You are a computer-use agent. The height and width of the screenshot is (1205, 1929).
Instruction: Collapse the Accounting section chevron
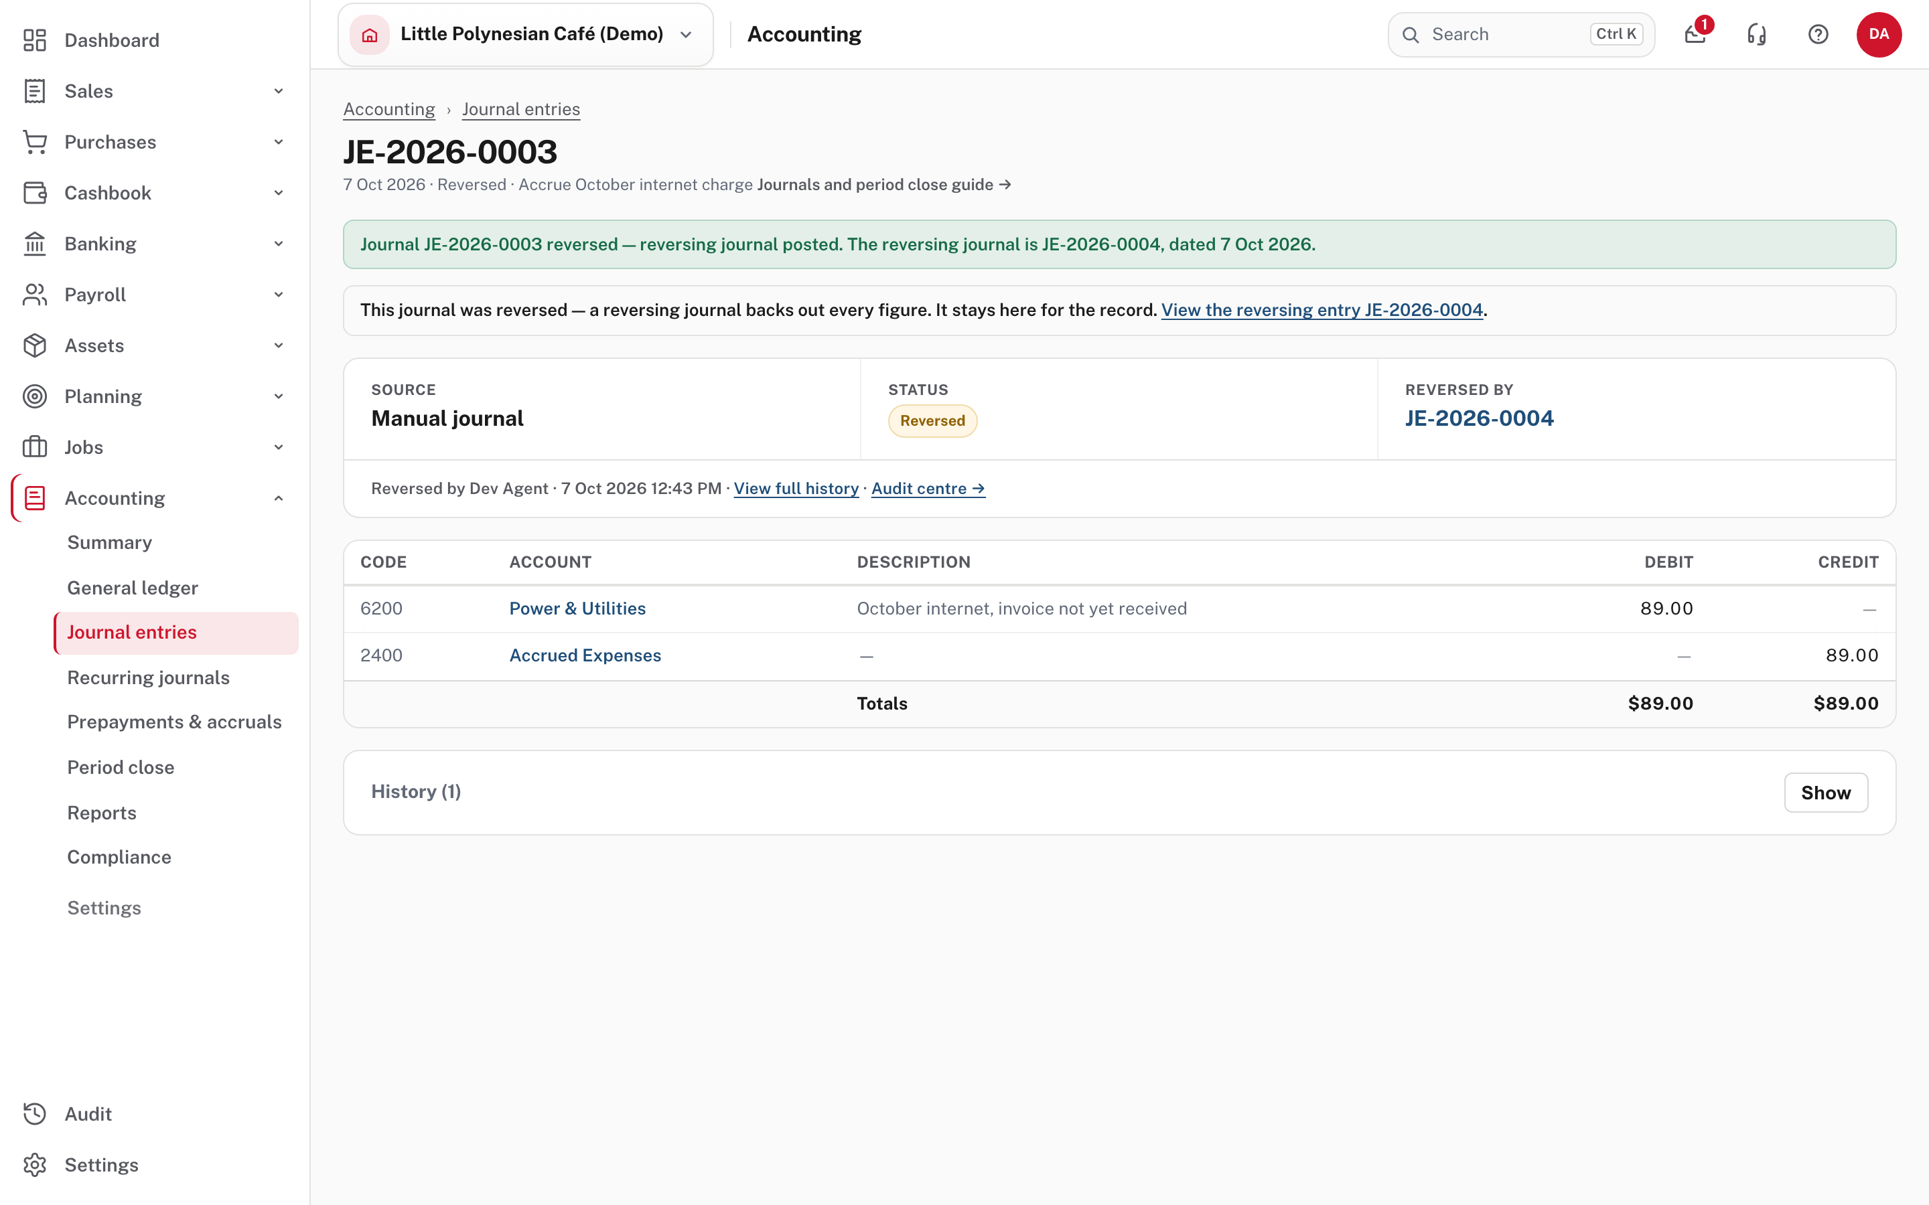coord(278,498)
